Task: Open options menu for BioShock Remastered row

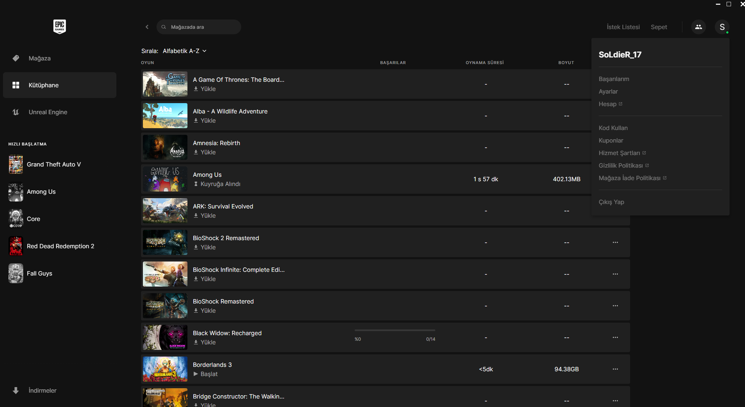Action: (x=615, y=306)
